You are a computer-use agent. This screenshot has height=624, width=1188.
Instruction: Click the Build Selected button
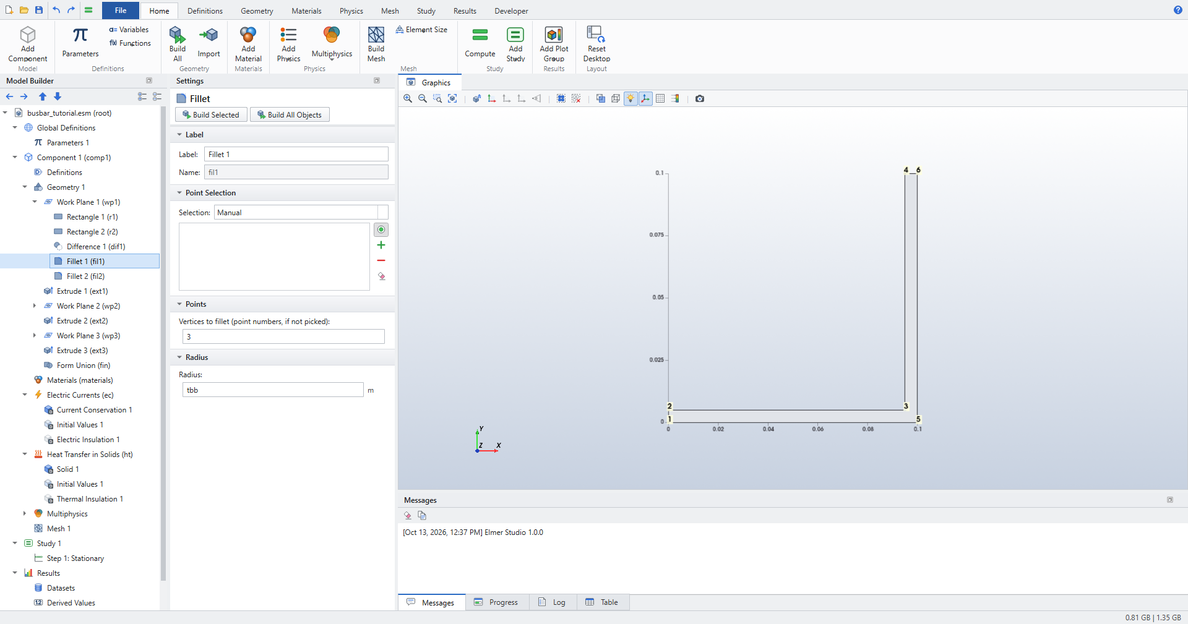pyautogui.click(x=211, y=115)
